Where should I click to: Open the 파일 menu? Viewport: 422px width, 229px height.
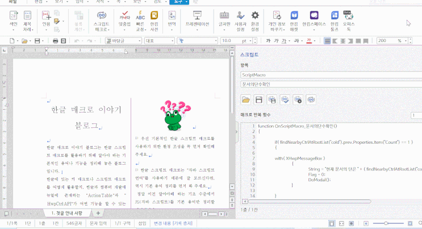12,2
